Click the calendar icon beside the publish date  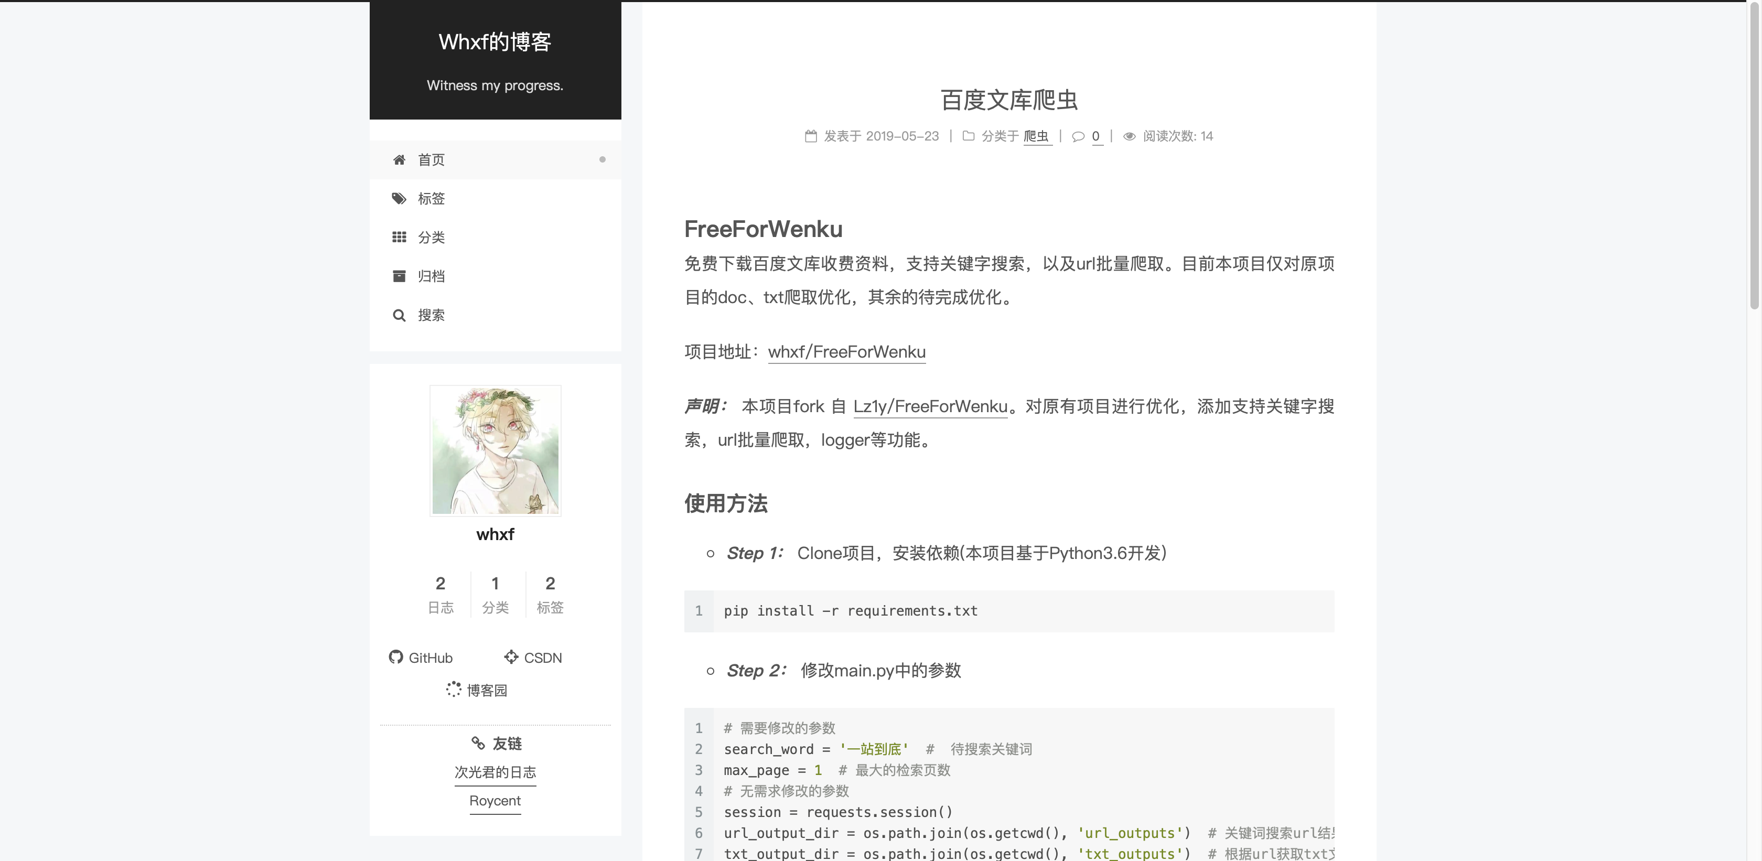click(811, 135)
